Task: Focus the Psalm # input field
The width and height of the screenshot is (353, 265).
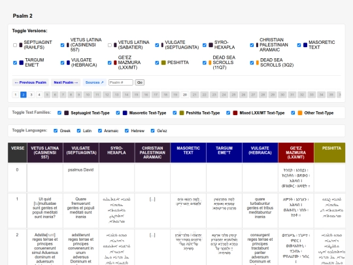Action: (121, 82)
